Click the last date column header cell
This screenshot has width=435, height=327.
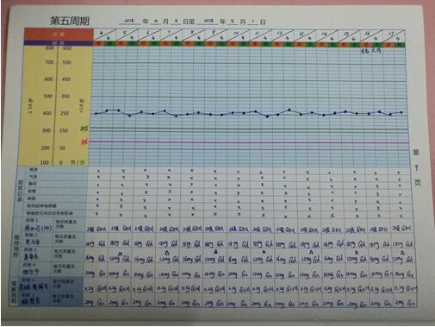(395, 35)
